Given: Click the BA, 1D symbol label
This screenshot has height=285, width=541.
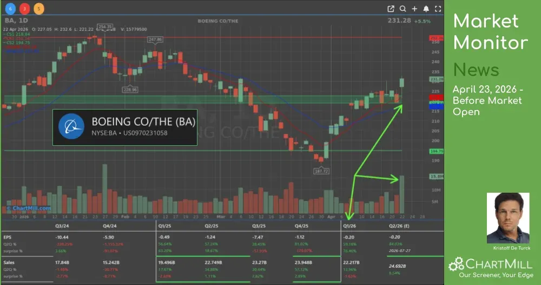Looking at the screenshot, I should pyautogui.click(x=16, y=21).
